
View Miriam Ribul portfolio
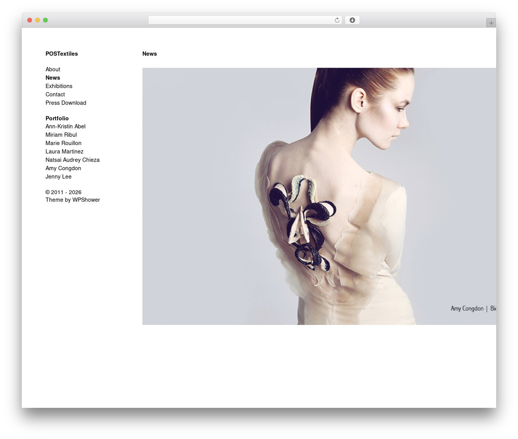(61, 135)
